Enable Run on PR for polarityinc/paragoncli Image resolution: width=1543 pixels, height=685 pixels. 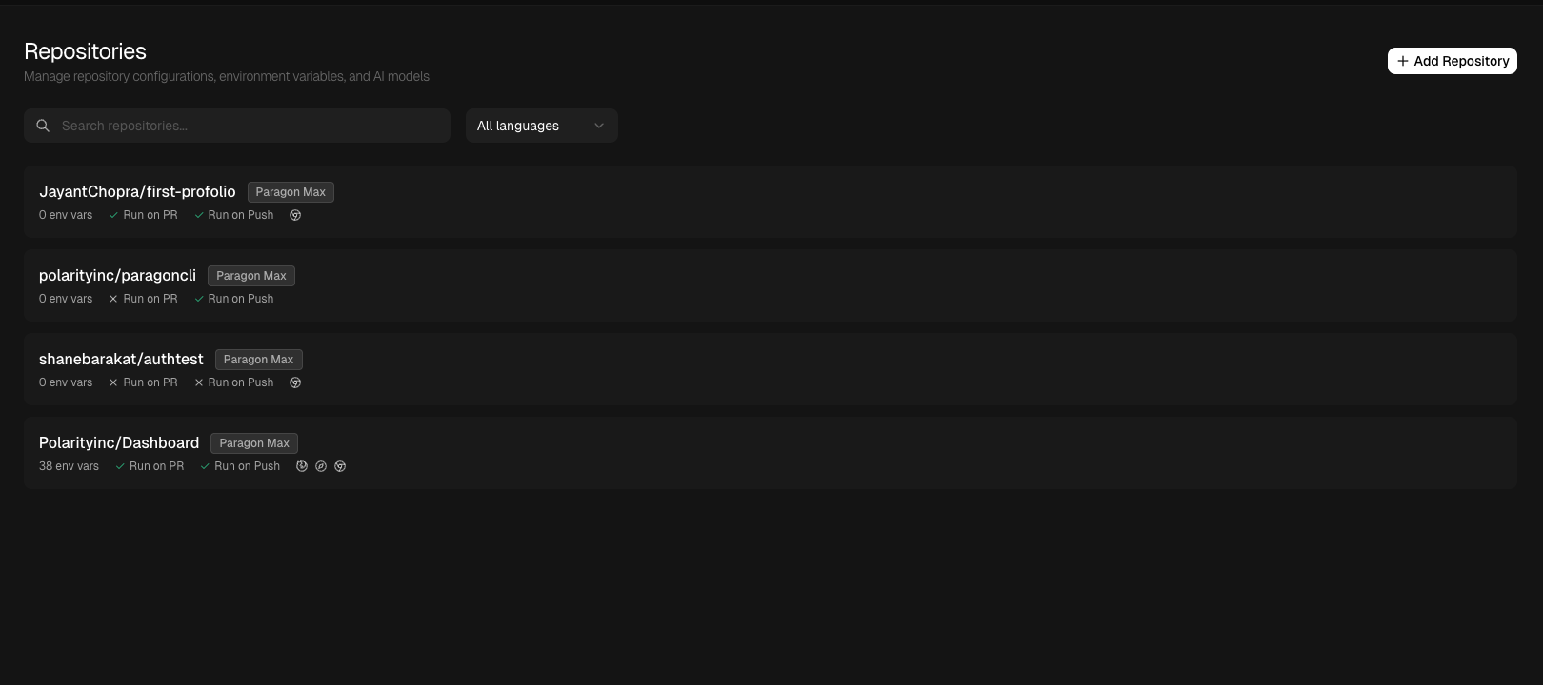point(143,299)
